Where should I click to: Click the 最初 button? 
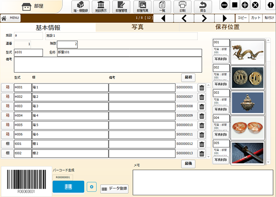pos(188,77)
